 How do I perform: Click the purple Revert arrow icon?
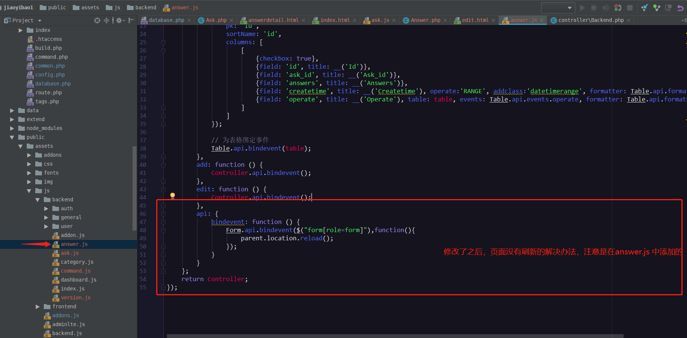pos(680,7)
